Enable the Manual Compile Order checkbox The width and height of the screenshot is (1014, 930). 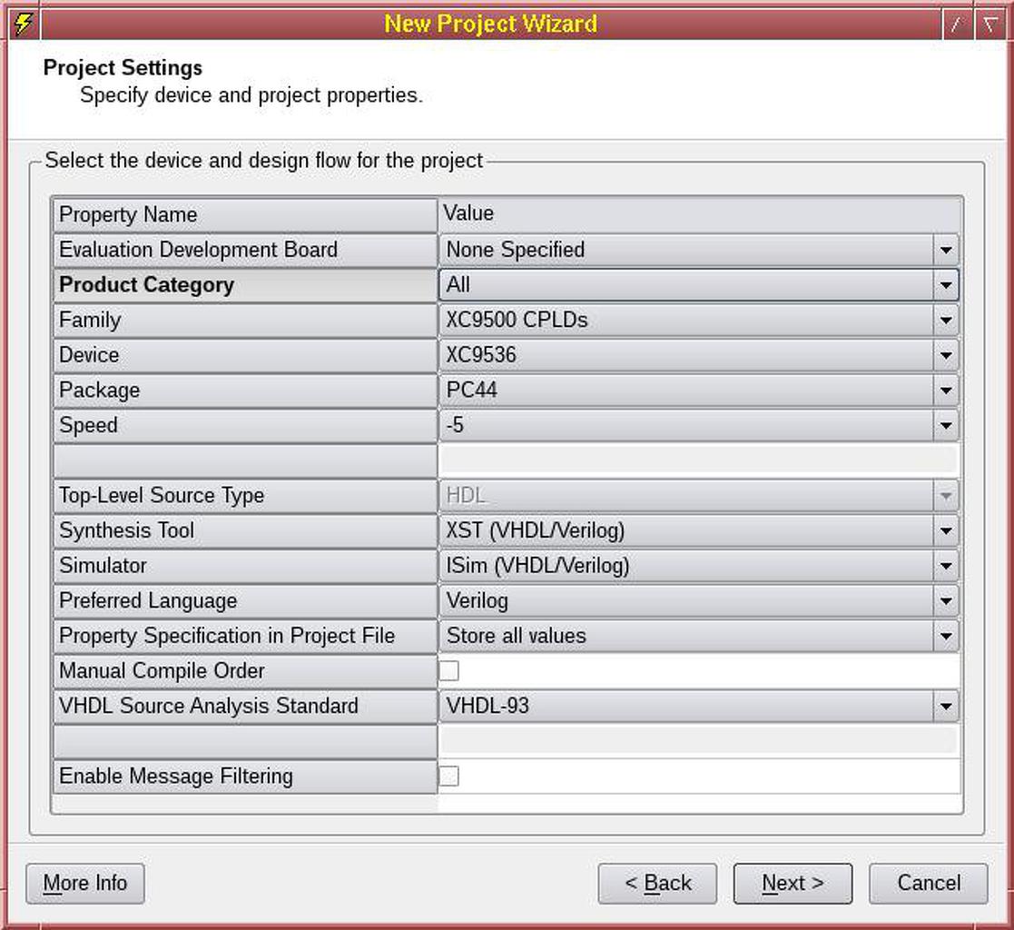point(449,671)
